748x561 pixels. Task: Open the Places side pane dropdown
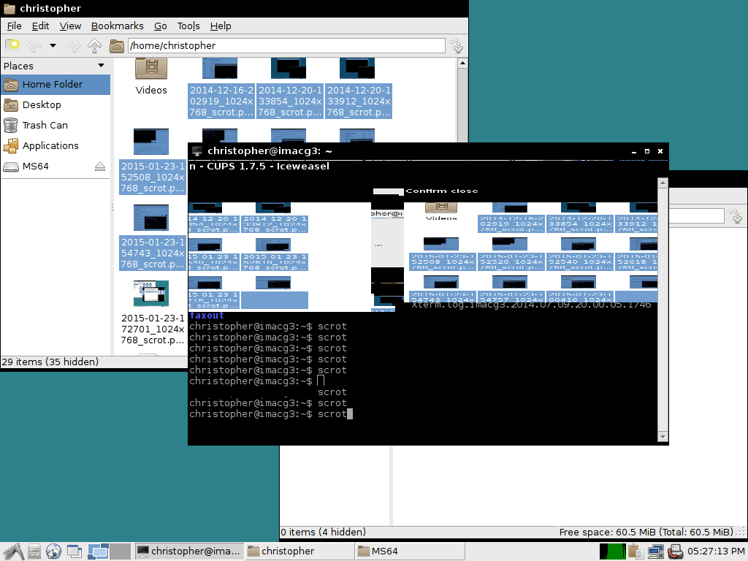[101, 66]
